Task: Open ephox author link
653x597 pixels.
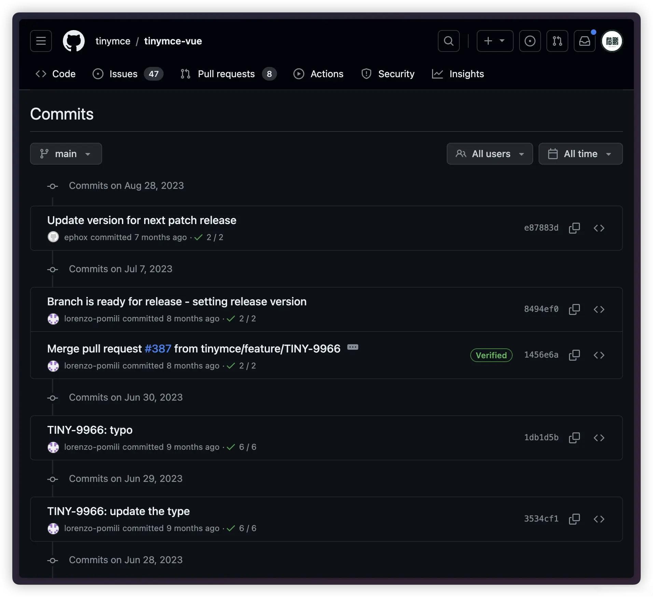Action: pos(76,237)
